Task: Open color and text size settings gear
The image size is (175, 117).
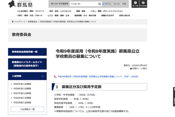Action: click(135, 4)
